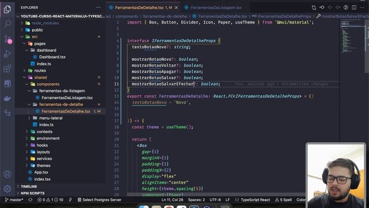
Task: Click the lightning bolt status bar icon
Action: [70, 200]
